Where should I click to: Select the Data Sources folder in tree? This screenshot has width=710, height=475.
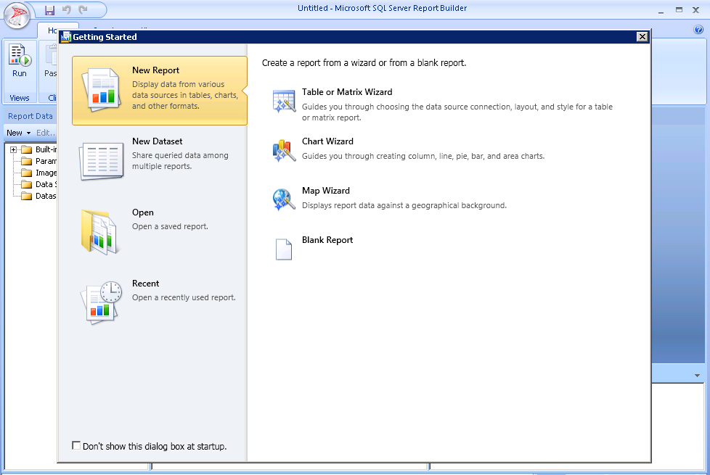[39, 184]
